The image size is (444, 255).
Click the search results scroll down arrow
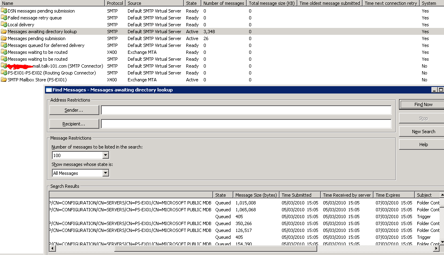442,242
